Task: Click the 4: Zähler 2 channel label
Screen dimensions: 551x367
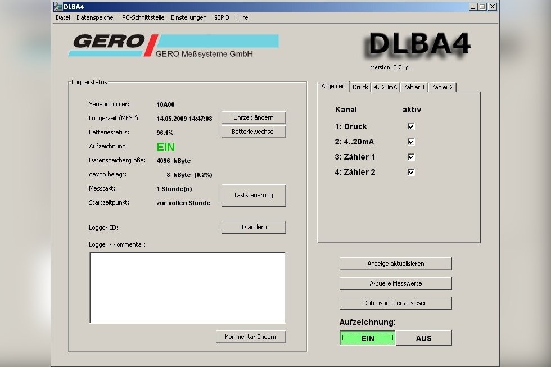Action: 355,172
